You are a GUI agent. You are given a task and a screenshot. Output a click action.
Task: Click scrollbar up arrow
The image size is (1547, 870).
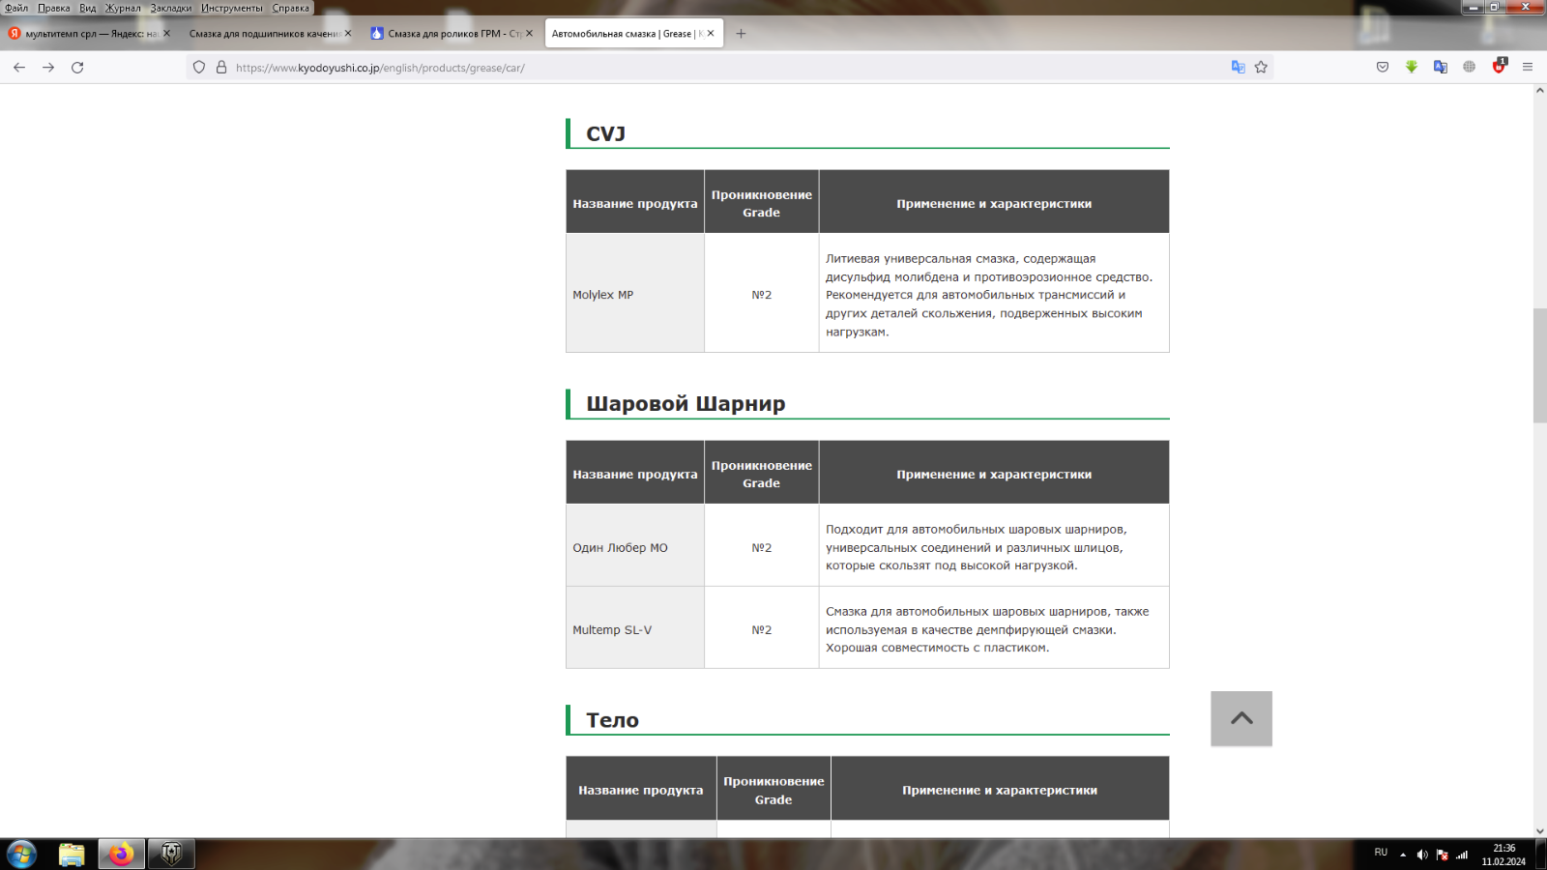tap(1539, 90)
